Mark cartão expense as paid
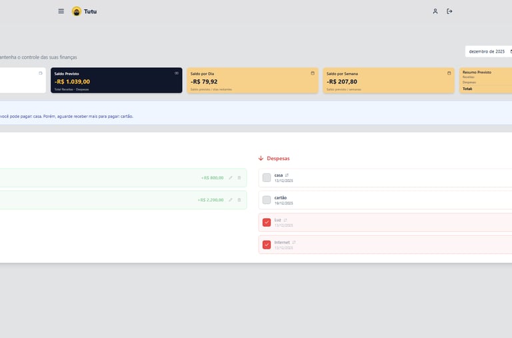 pos(267,200)
